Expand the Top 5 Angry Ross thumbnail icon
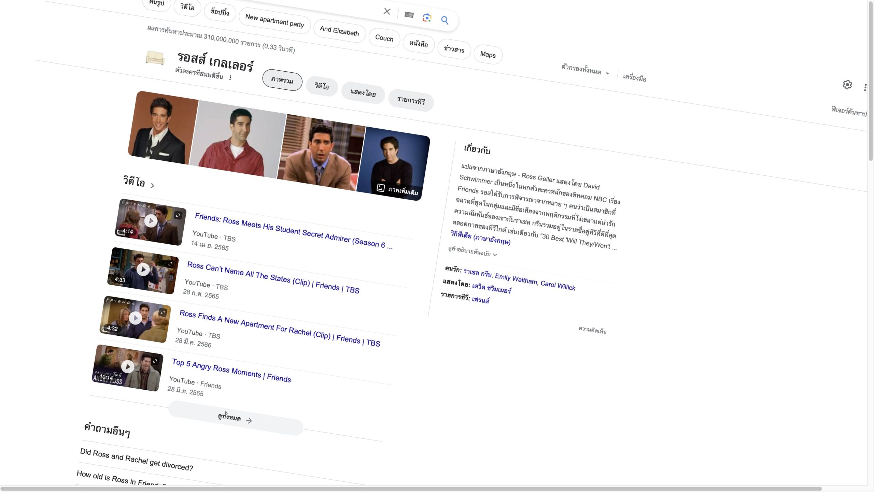This screenshot has height=492, width=874. tap(155, 361)
